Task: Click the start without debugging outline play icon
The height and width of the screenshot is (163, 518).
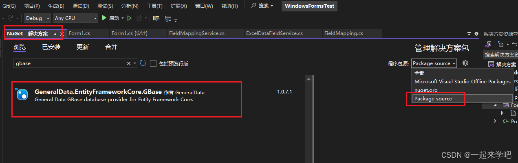Action: (x=130, y=18)
